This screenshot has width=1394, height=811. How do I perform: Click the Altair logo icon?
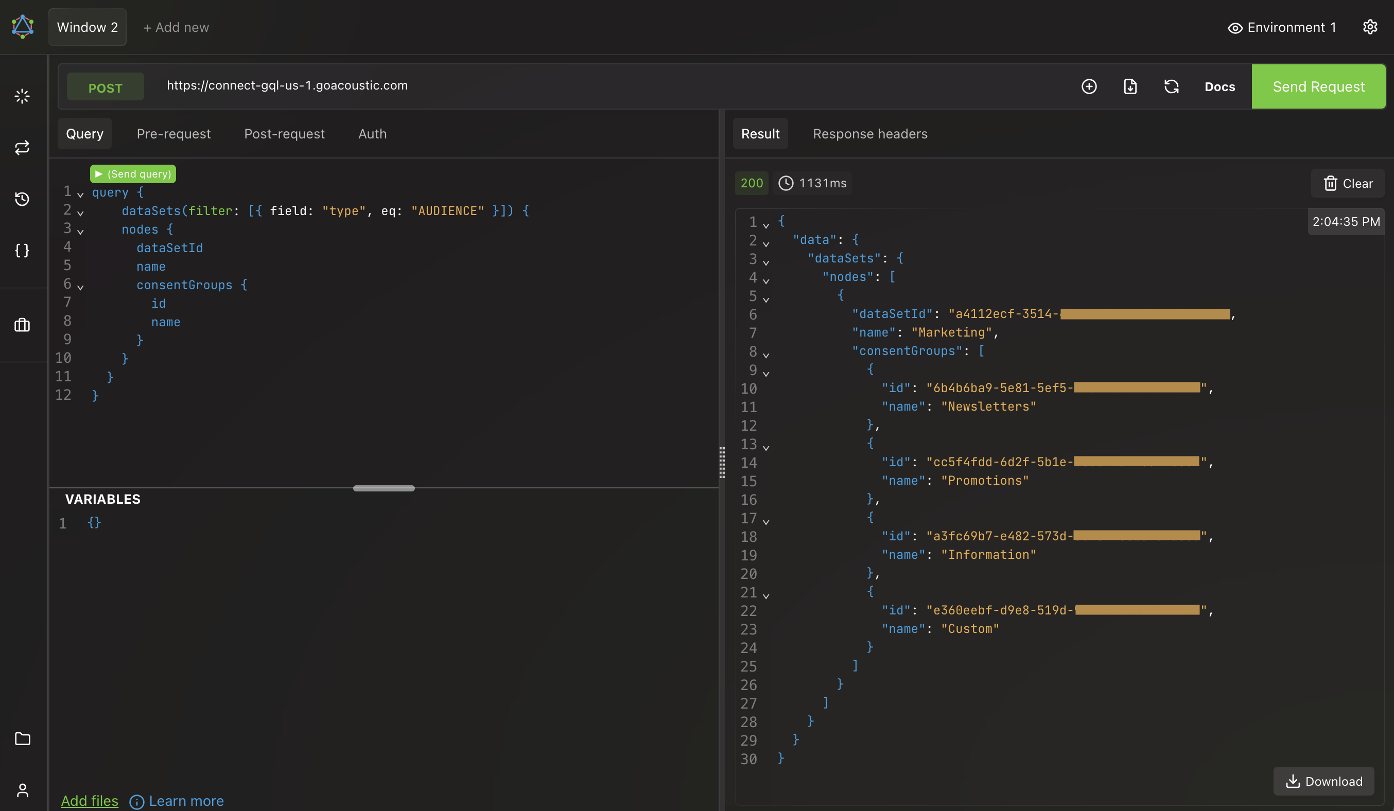coord(23,27)
